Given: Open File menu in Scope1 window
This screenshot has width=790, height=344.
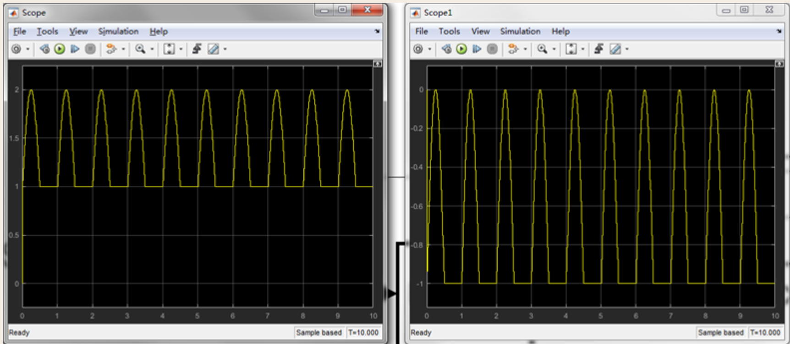Looking at the screenshot, I should [x=422, y=32].
